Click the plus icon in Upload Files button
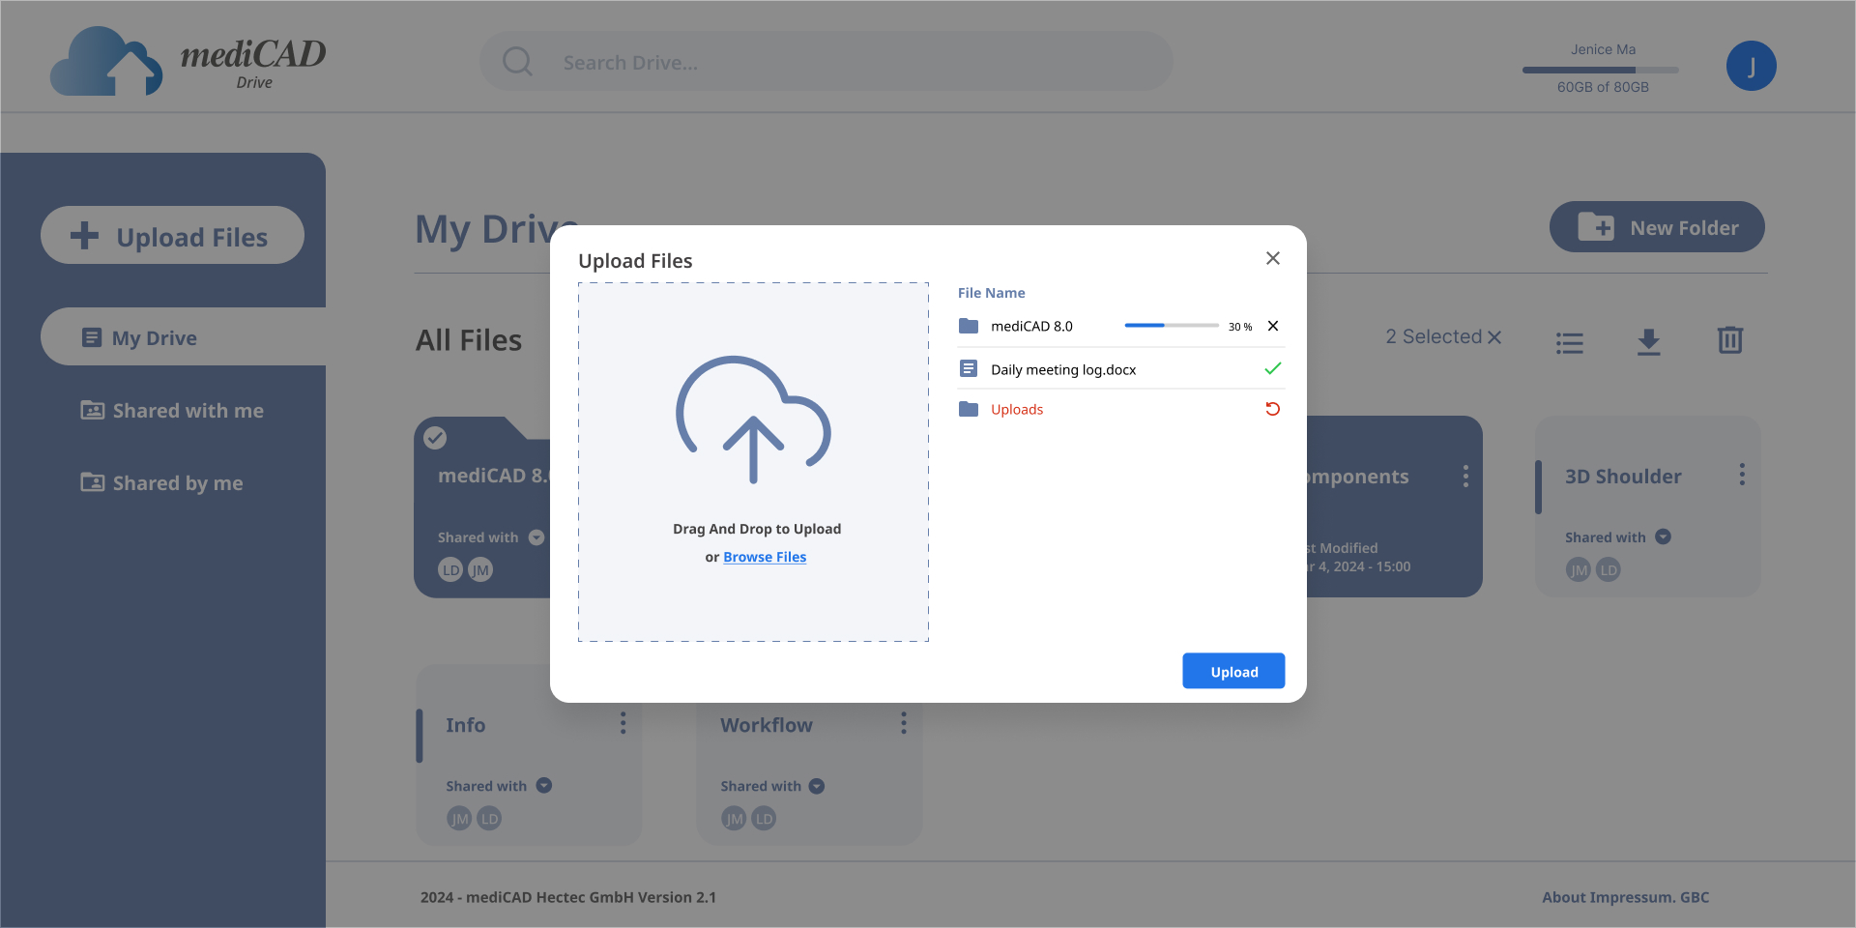The image size is (1856, 928). click(85, 235)
